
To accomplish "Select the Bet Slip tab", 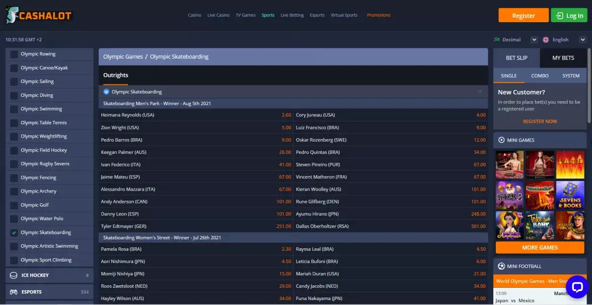I will point(517,58).
